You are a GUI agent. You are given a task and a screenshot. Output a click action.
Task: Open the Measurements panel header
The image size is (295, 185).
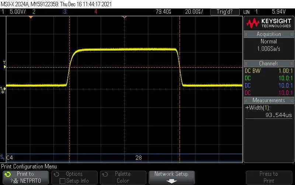click(269, 100)
